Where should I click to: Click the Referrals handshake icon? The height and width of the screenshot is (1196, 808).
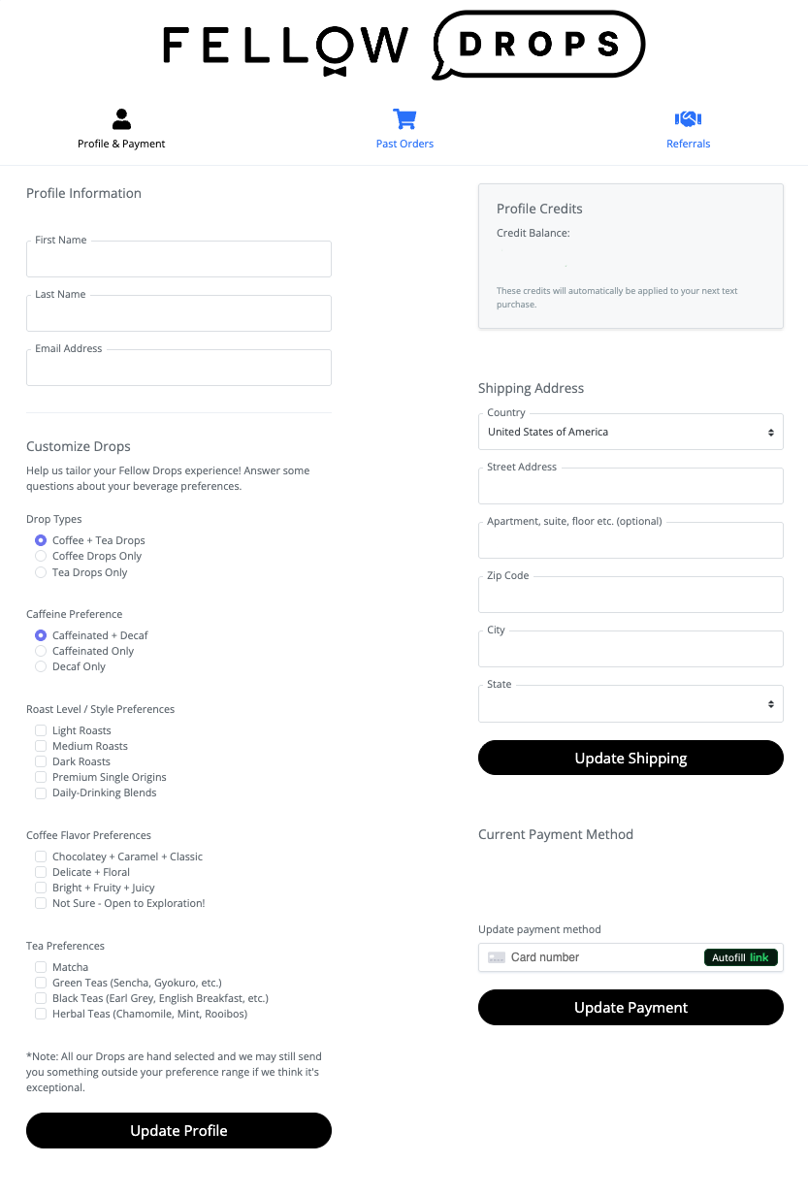tap(688, 119)
